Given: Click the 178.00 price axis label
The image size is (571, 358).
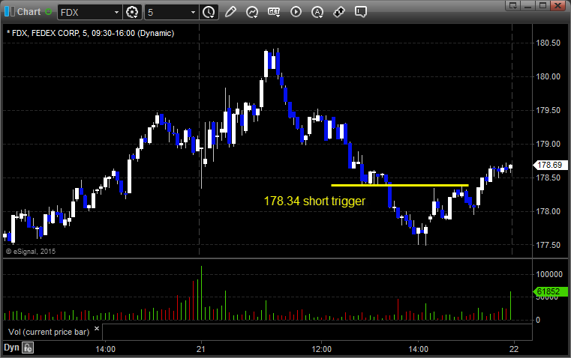Looking at the screenshot, I should [x=548, y=211].
